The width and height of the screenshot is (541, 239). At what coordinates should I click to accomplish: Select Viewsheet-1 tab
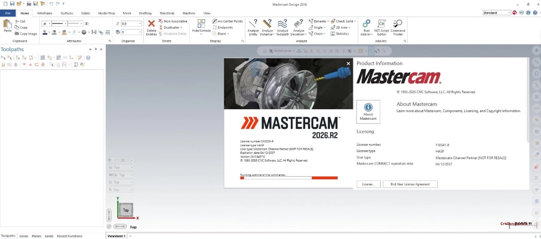(x=117, y=236)
